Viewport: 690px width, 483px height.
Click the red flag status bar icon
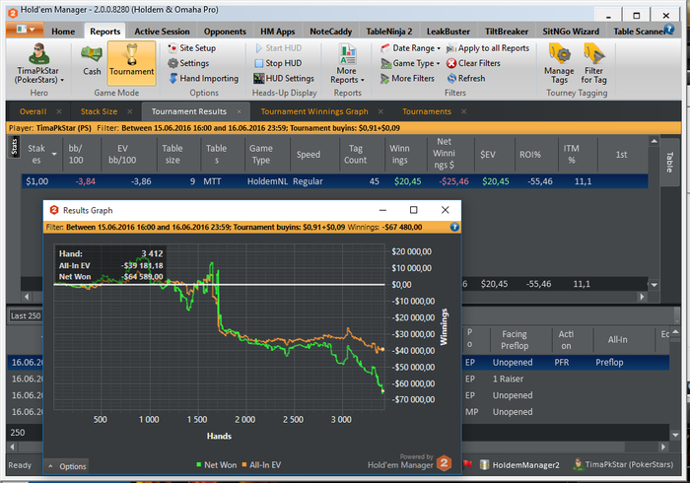[x=468, y=464]
